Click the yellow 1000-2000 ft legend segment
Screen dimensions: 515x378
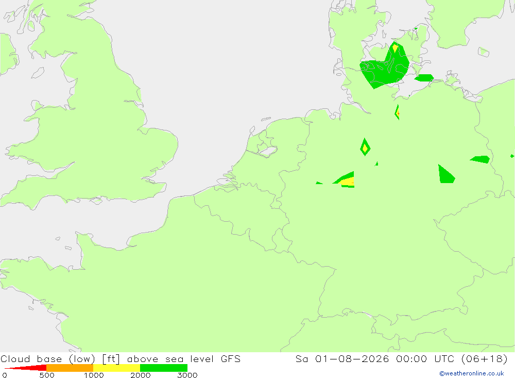pos(116,368)
